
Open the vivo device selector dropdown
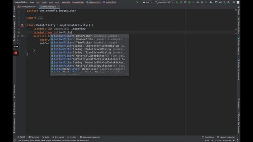164,2
